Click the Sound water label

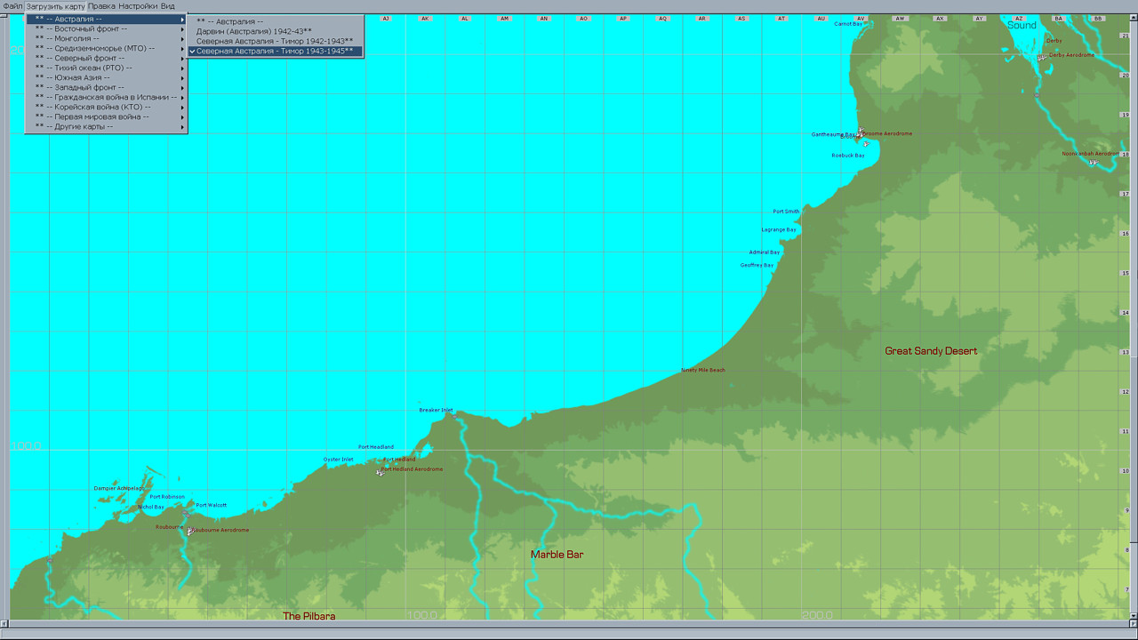tap(1022, 26)
